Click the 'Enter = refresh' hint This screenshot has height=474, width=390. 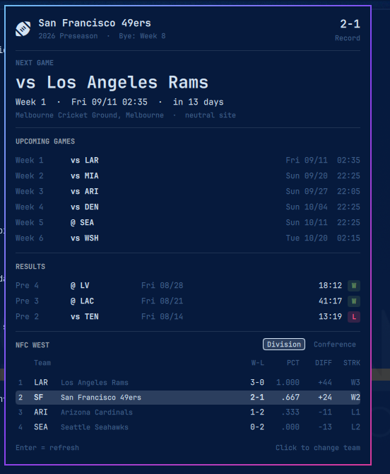(47, 448)
